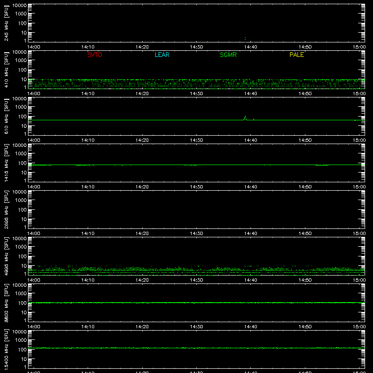Click the 14:40 tick label under the 245 MHz panel
The image size is (373, 373).
[x=250, y=47]
